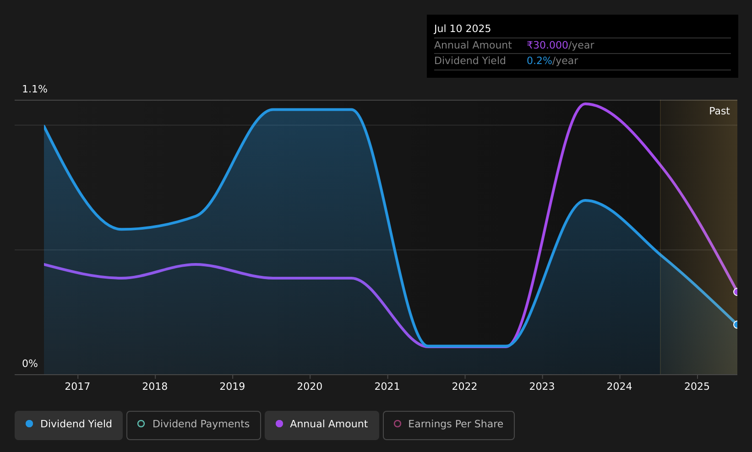The width and height of the screenshot is (752, 452).
Task: Click the purple Annual Amount legend dot
Action: (x=279, y=424)
